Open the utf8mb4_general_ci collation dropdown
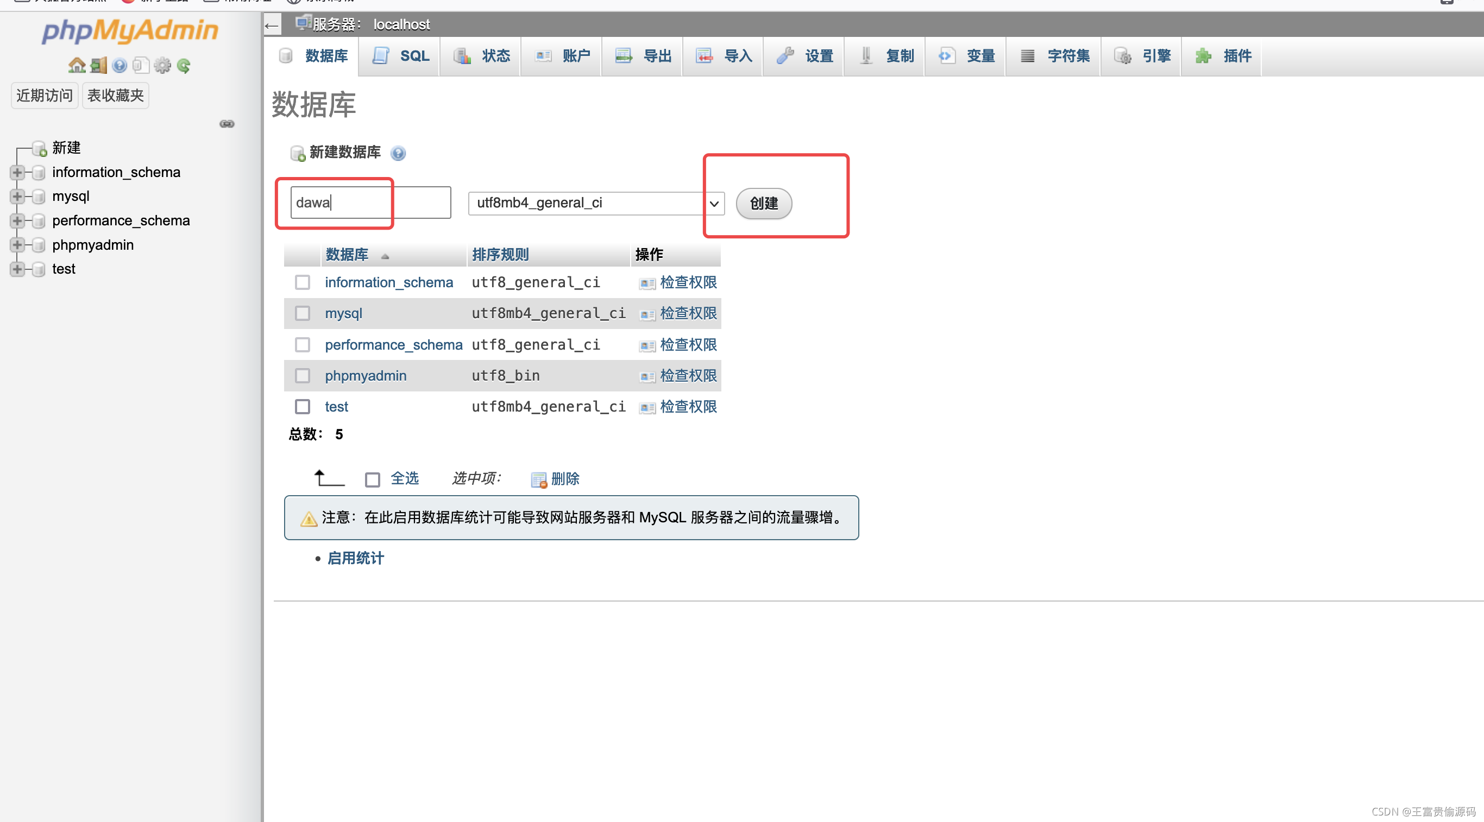The image size is (1484, 822). (596, 203)
